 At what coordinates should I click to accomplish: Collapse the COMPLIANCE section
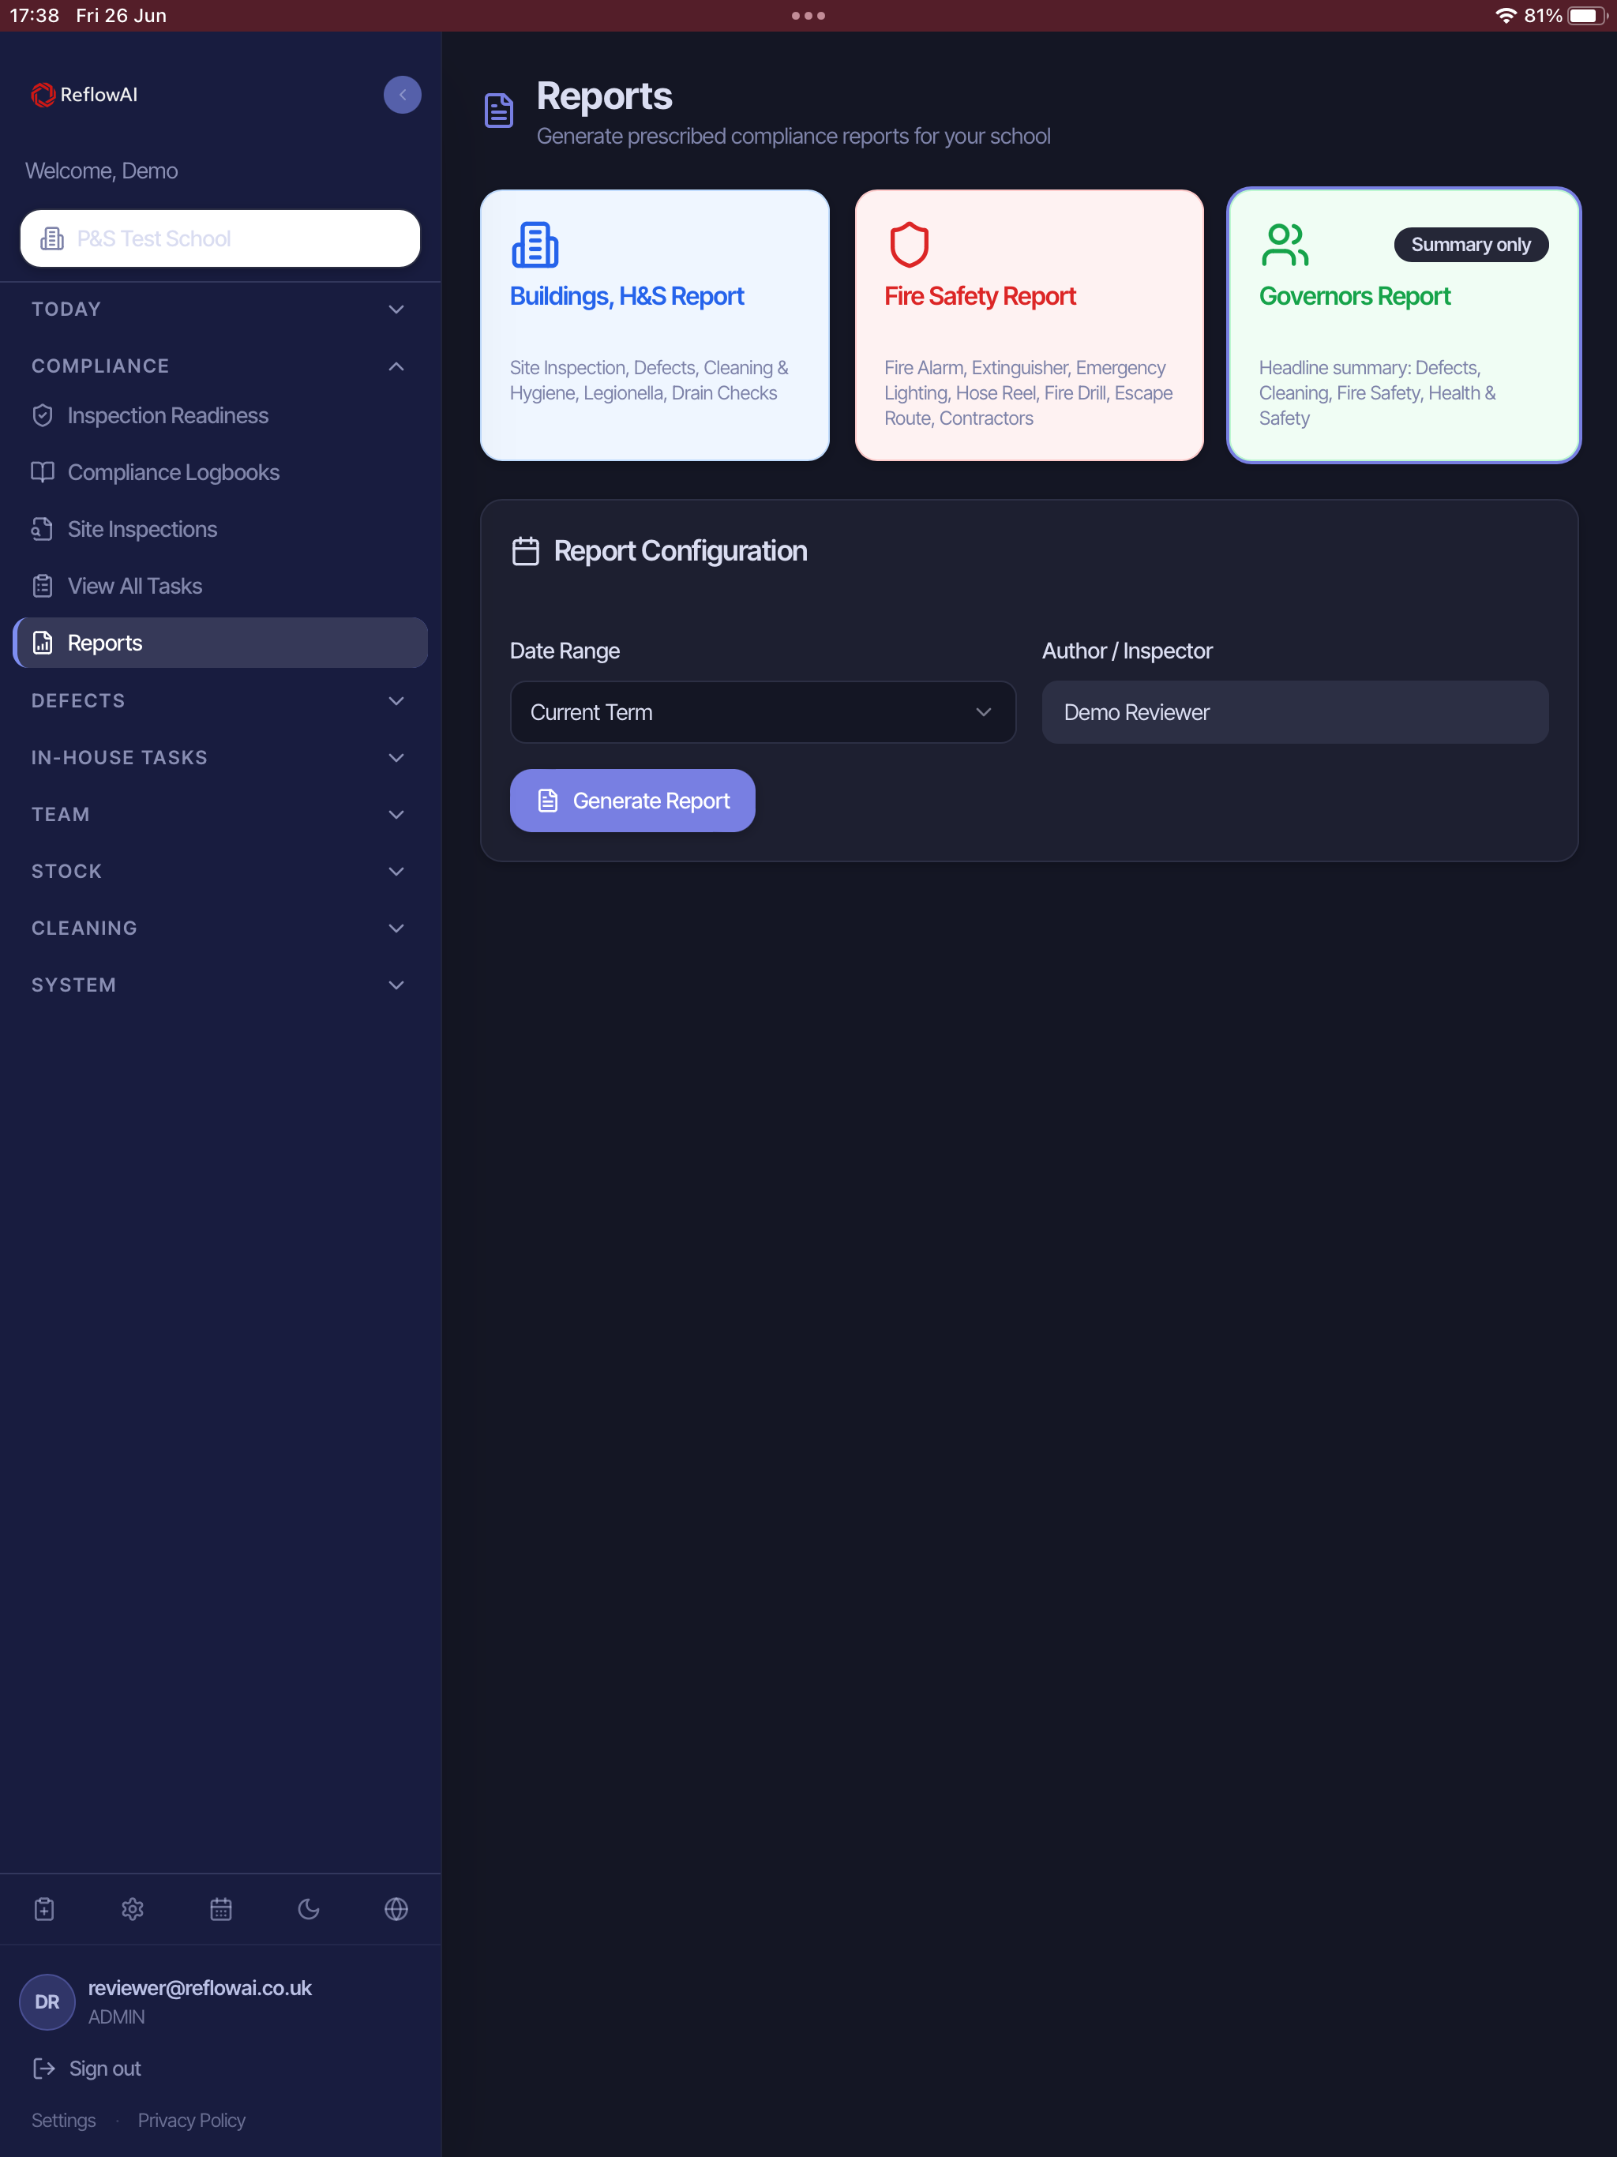[220, 366]
